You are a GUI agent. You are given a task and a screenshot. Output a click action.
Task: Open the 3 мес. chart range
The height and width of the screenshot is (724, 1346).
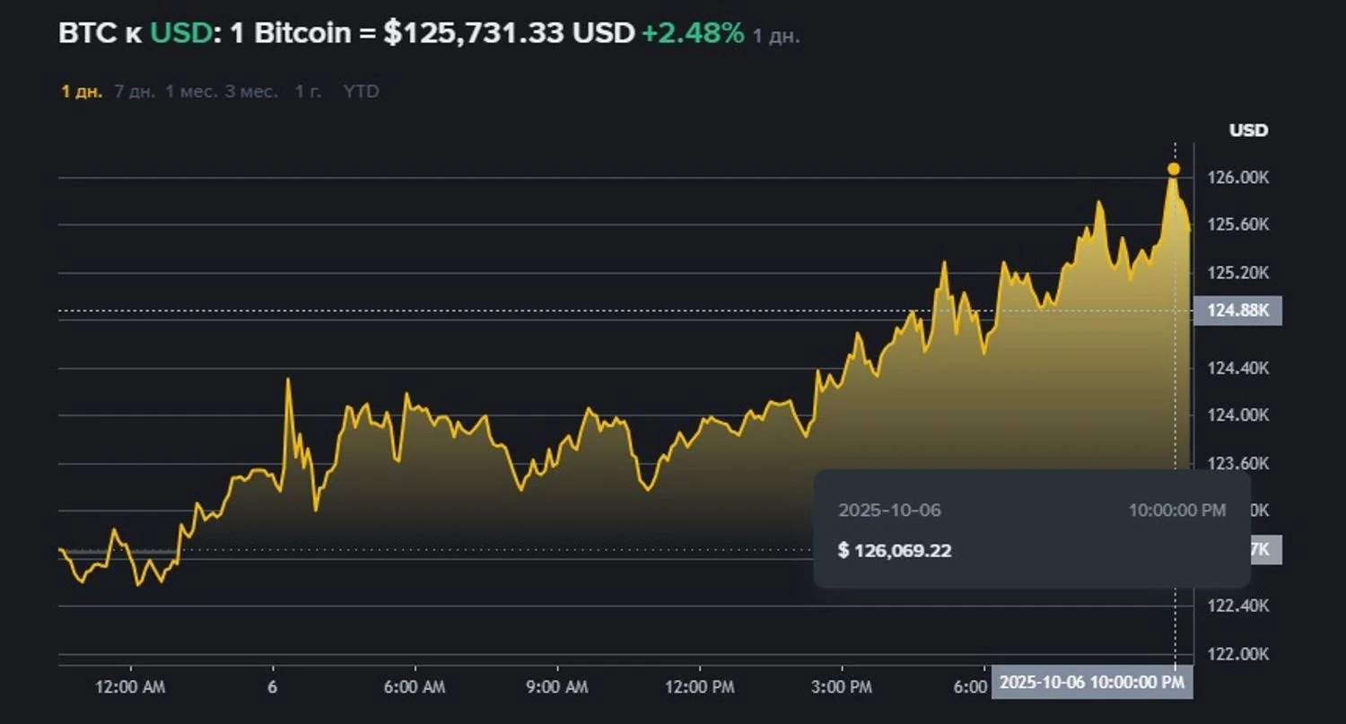point(251,92)
